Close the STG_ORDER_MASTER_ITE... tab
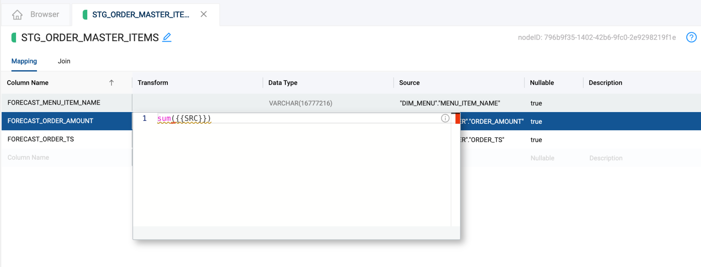The height and width of the screenshot is (267, 701). click(x=204, y=14)
